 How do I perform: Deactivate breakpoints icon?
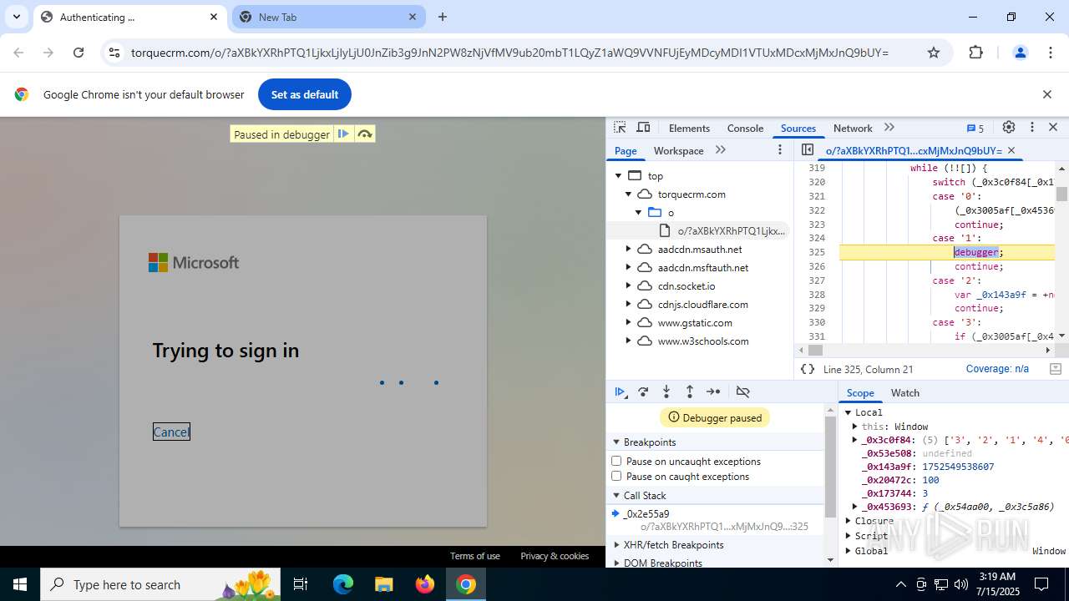point(742,391)
